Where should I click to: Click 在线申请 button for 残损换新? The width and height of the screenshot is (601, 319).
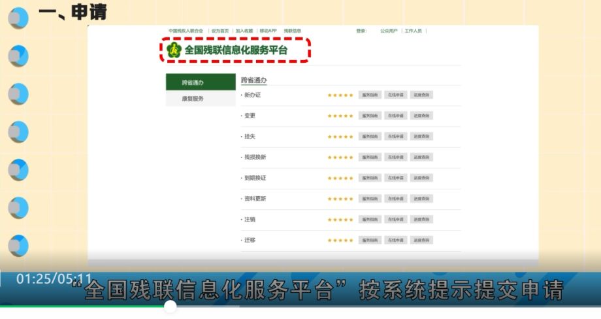tap(396, 157)
